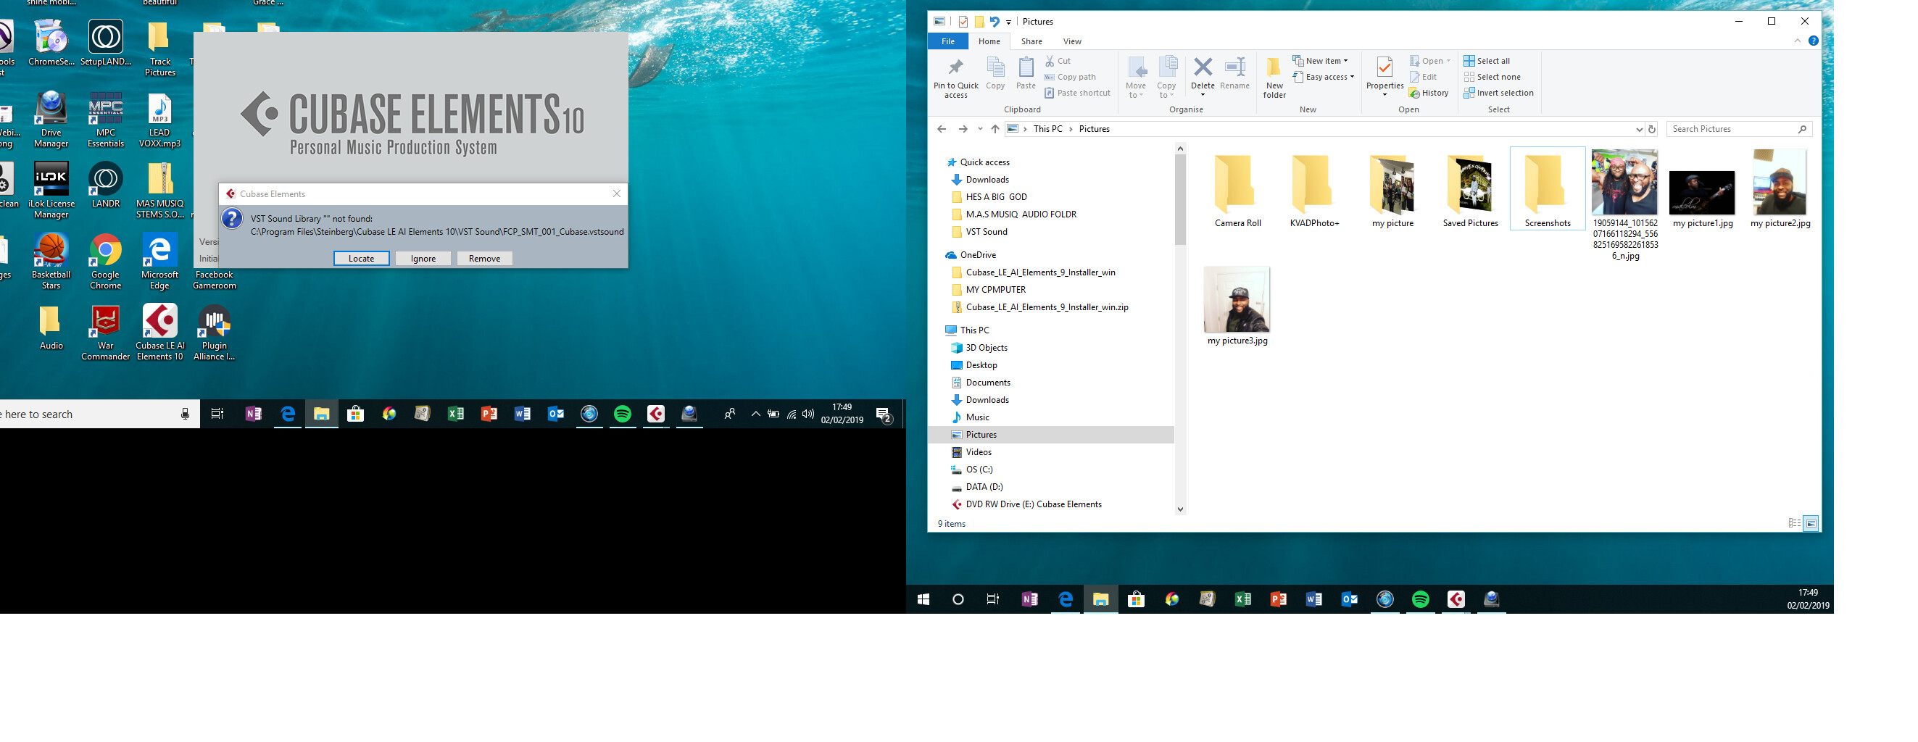Image resolution: width=1918 pixels, height=742 pixels.
Task: Click the Windows Start button
Action: (x=923, y=599)
